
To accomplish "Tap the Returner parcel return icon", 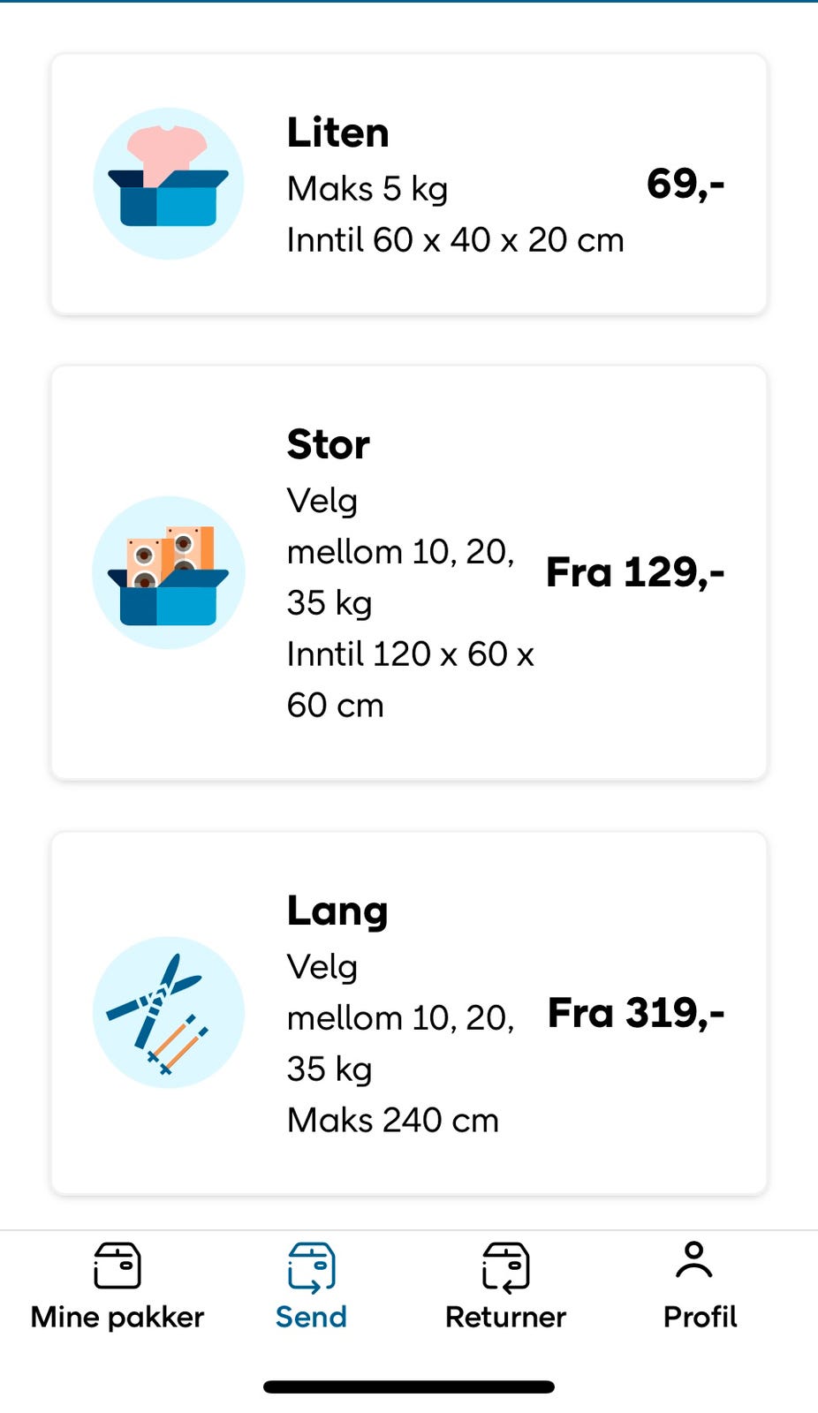I will click(x=505, y=1266).
